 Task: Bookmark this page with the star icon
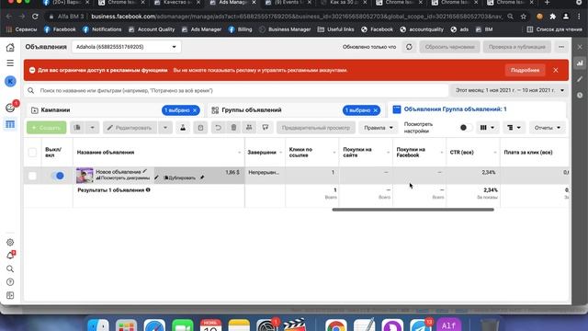point(523,17)
